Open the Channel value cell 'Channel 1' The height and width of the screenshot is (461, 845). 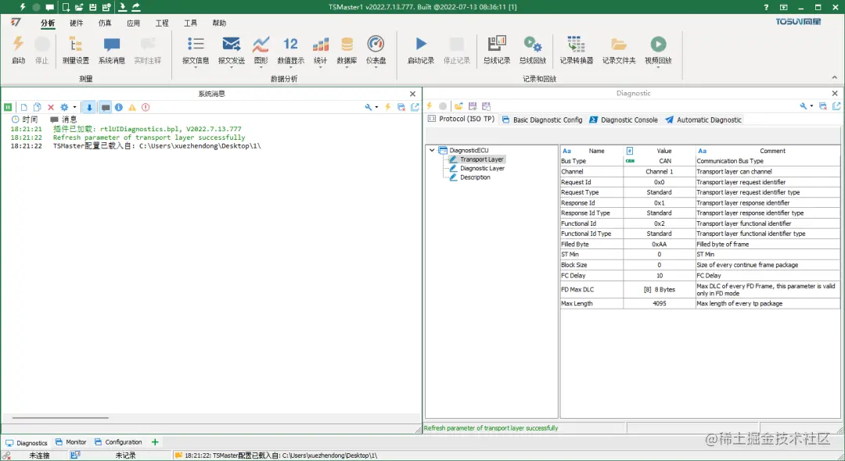click(659, 172)
